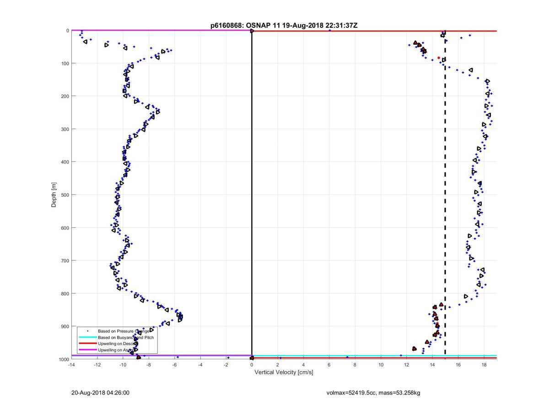Click x-axis tick label -6
This screenshot has height=404, width=549.
pyautogui.click(x=174, y=365)
